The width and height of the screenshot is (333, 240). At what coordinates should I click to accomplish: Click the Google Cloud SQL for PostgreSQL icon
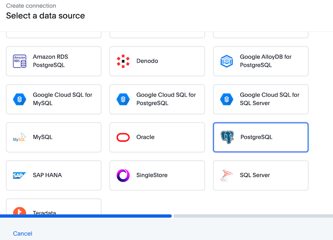coord(123,99)
